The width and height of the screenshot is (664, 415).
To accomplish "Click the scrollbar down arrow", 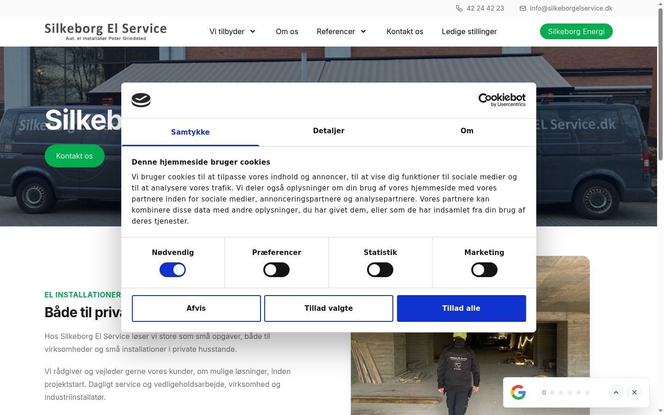I will (x=660, y=410).
